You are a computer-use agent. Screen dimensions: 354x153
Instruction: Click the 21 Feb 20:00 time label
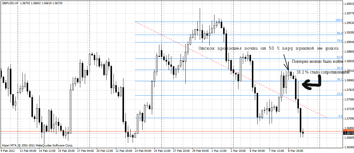tap(124, 151)
